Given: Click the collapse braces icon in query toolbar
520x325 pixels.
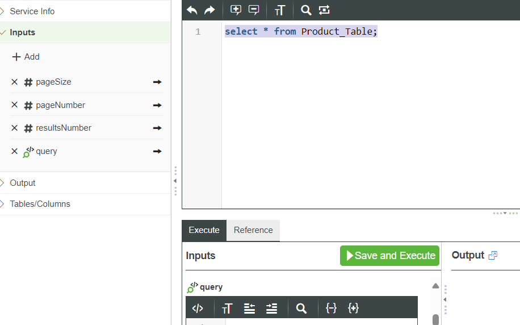Looking at the screenshot, I should point(332,309).
